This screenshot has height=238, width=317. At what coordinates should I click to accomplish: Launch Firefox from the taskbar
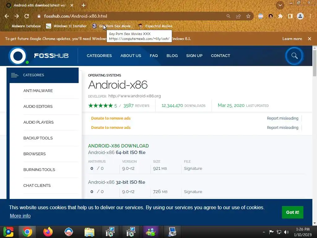[x=48, y=232]
